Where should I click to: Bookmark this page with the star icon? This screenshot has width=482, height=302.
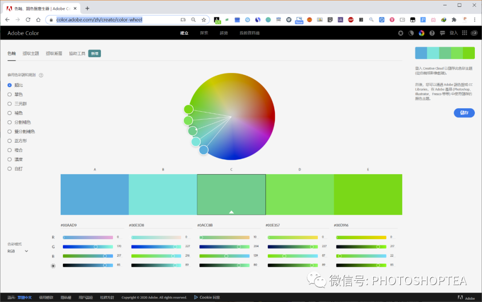(x=204, y=20)
